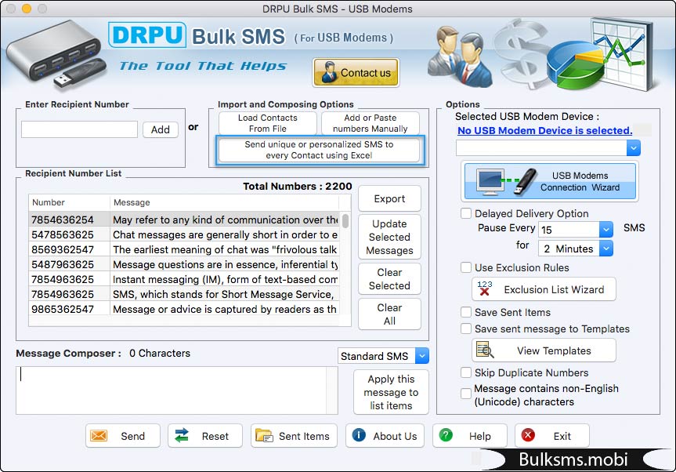Click Load Contacts From File button
The width and height of the screenshot is (676, 472).
tap(268, 123)
